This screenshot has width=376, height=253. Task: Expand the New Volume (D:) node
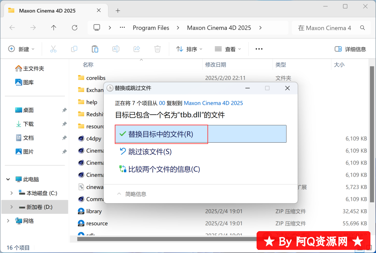pyautogui.click(x=11, y=207)
